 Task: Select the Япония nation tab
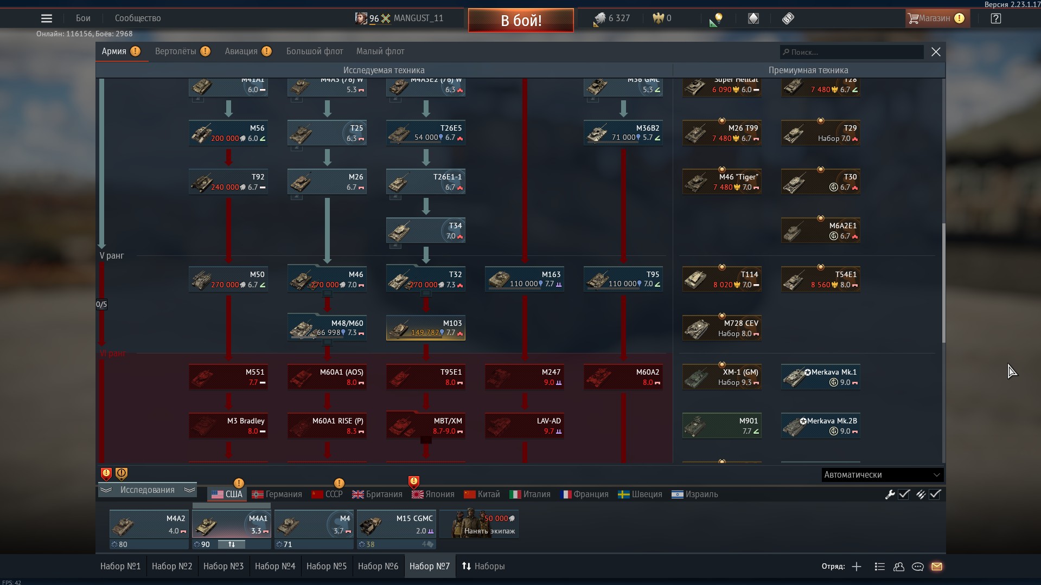(433, 494)
